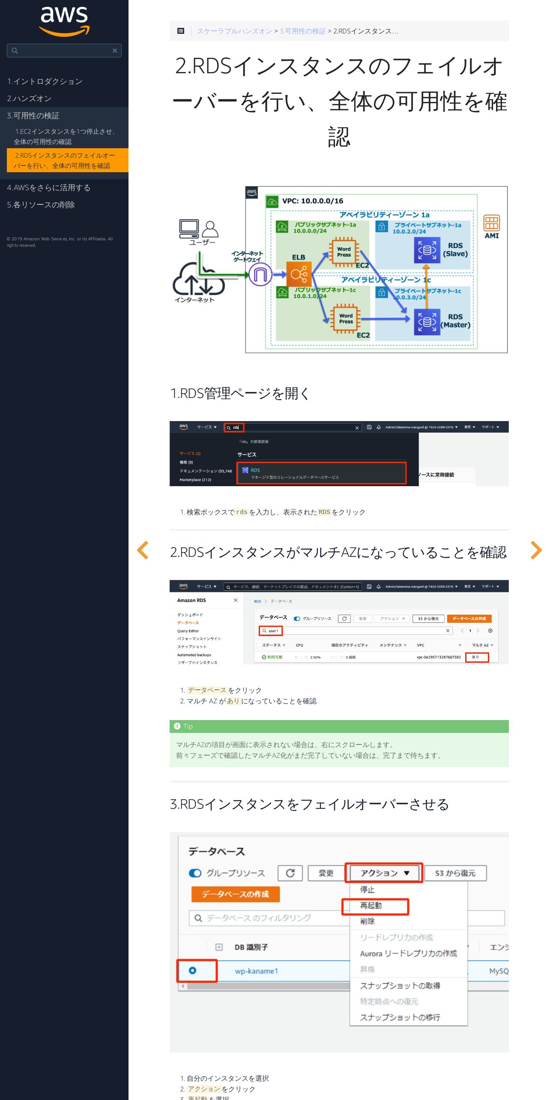Select the radio button for wp-kaname1
The image size is (550, 1100).
pyautogui.click(x=192, y=970)
